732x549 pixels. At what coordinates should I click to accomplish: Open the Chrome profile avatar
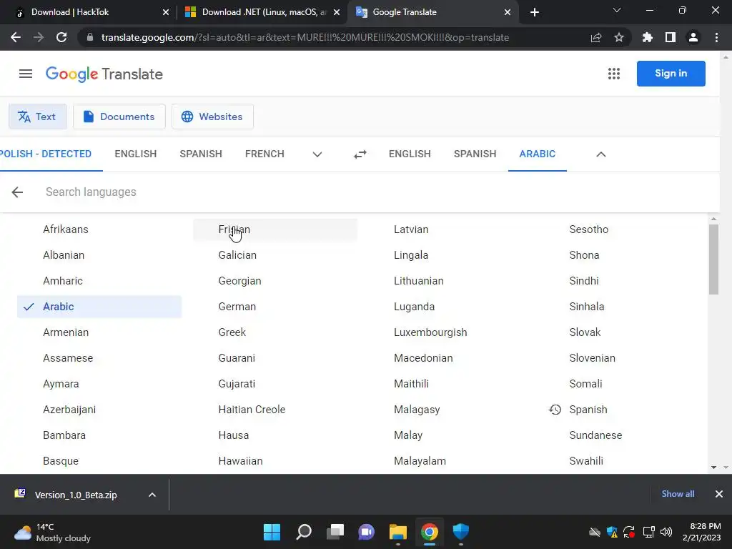693,37
